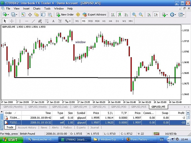
Task: Open the Charts menu
Action: (37, 9)
